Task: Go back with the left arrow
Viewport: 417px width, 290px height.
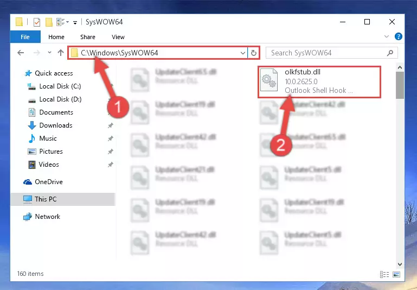Action: [21, 53]
